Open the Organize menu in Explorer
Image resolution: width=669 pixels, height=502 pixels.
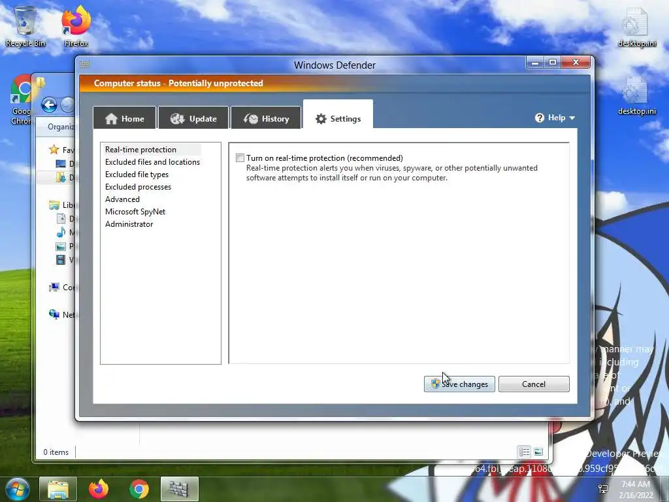point(61,127)
